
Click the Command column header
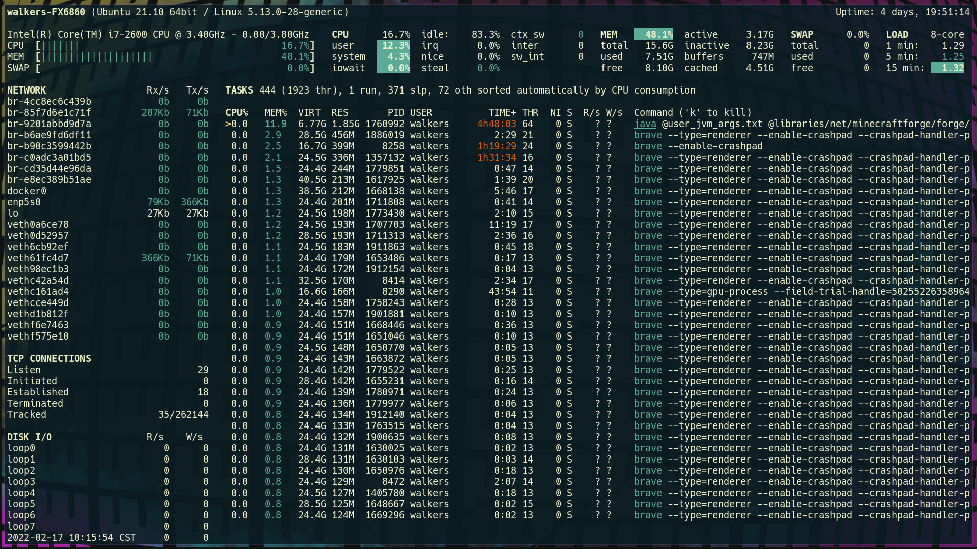(692, 113)
